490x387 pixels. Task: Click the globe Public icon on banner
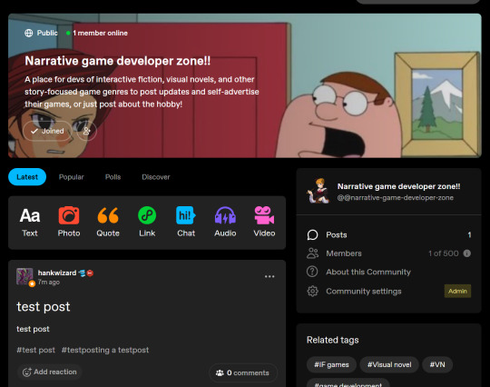point(29,33)
